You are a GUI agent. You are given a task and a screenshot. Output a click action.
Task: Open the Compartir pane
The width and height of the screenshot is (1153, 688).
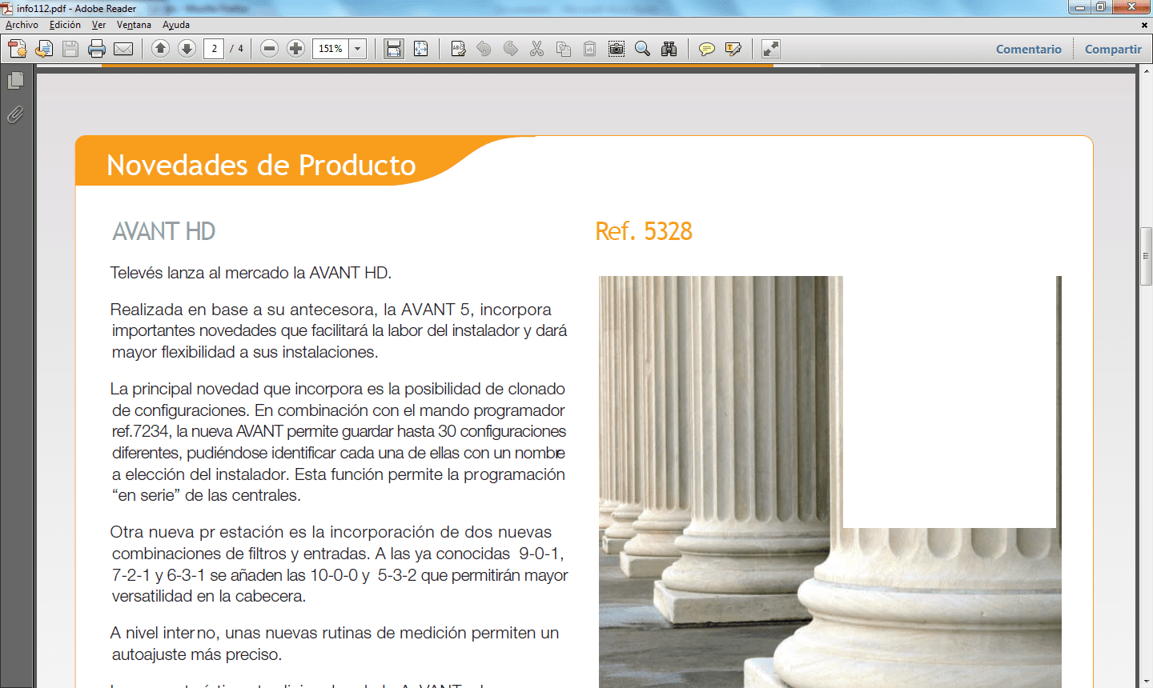point(1113,49)
